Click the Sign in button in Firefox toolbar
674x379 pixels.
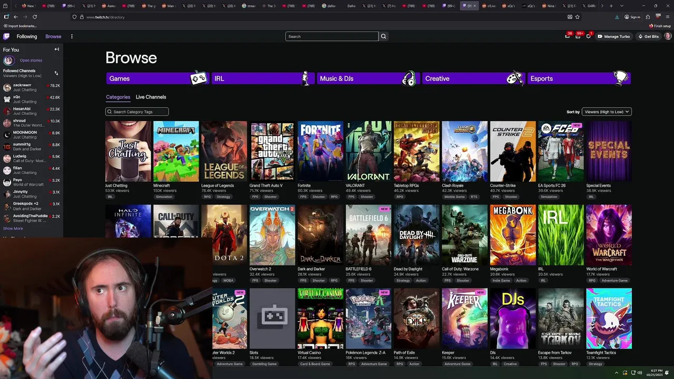pyautogui.click(x=632, y=17)
